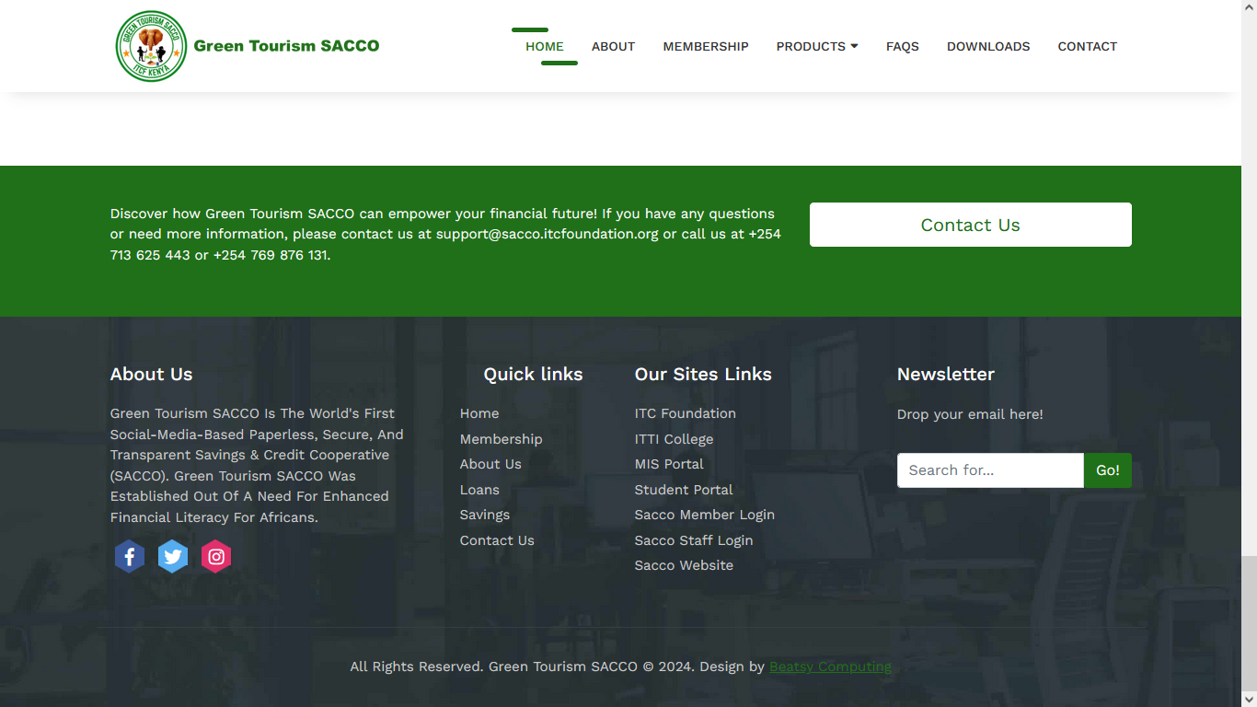This screenshot has height=707, width=1257.
Task: Open the Sacco Staff Login link
Action: coord(694,540)
